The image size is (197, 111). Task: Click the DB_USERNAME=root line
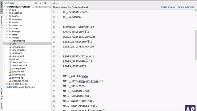75,12
